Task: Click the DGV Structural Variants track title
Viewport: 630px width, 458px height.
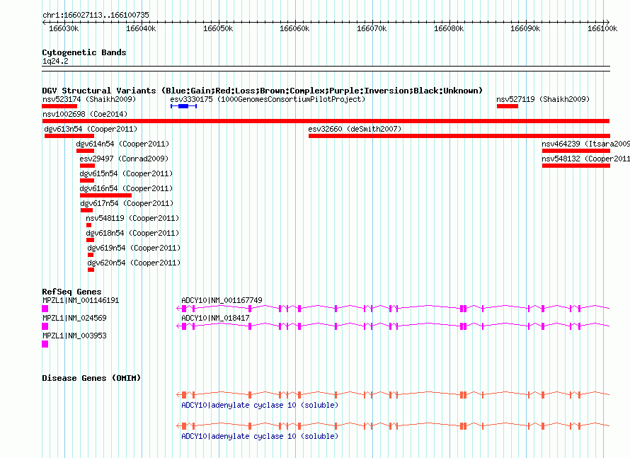Action: point(263,91)
